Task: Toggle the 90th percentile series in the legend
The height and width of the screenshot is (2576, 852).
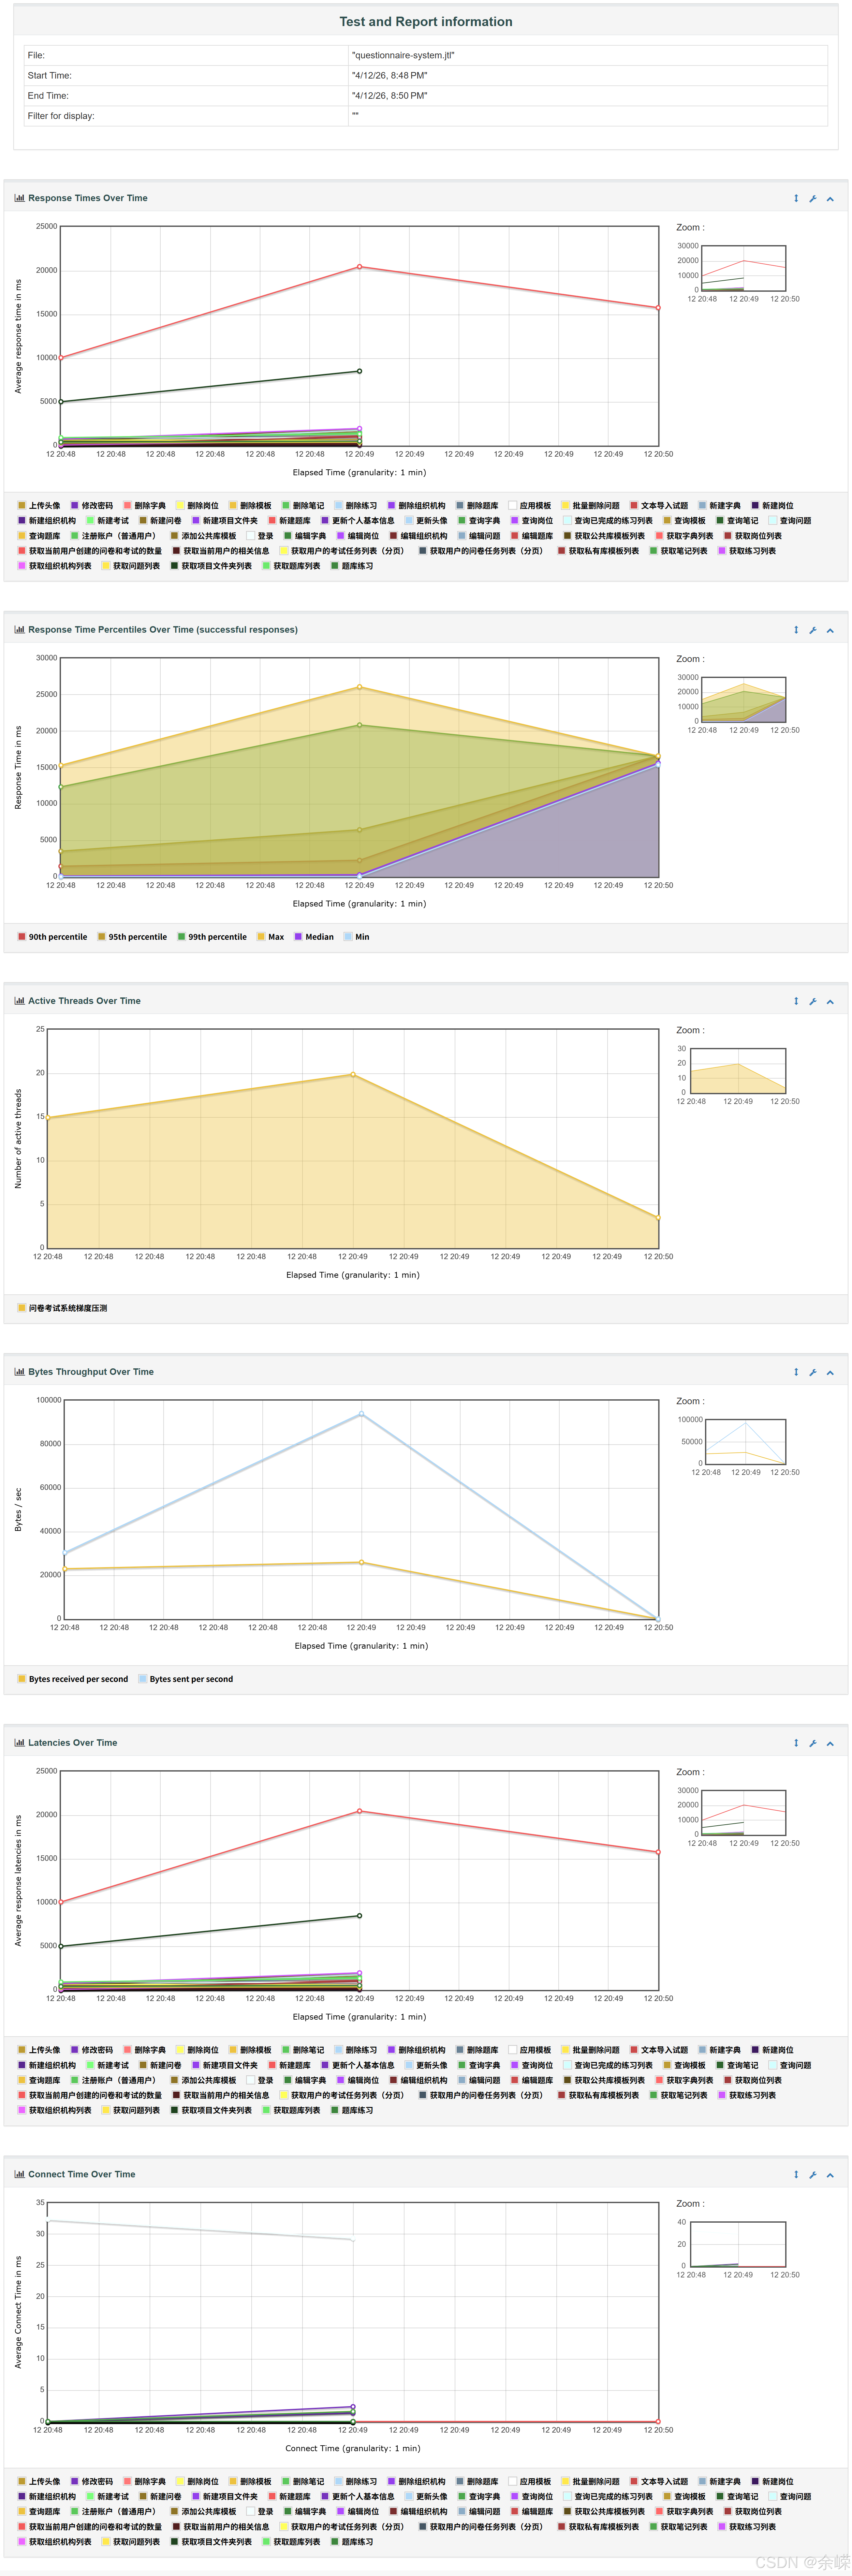Action: tap(52, 937)
